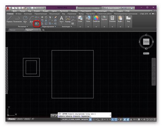Open the Блок block panel
The image size is (162, 127).
pos(88,19)
